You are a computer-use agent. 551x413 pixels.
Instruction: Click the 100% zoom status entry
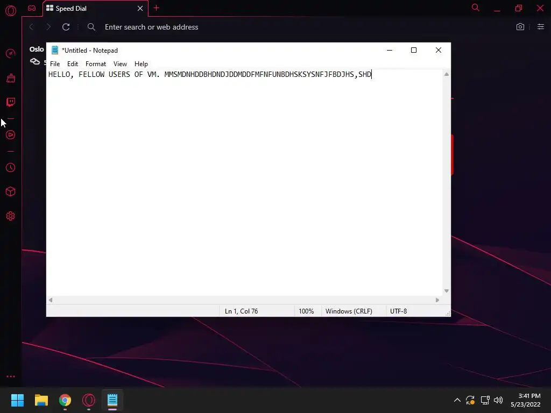(306, 311)
